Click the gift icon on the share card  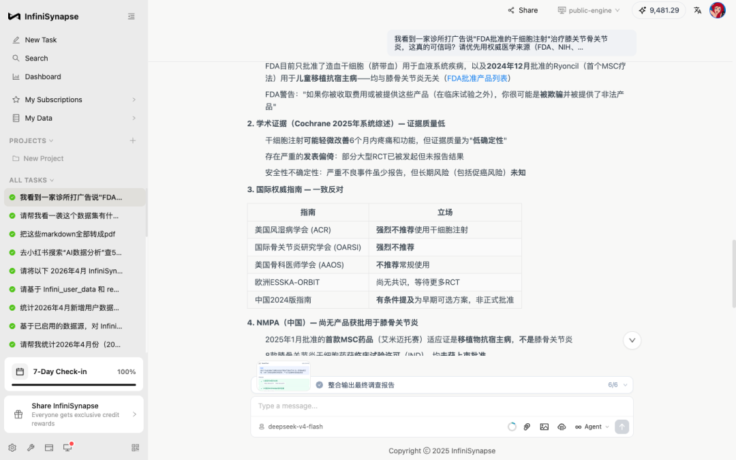tap(18, 414)
